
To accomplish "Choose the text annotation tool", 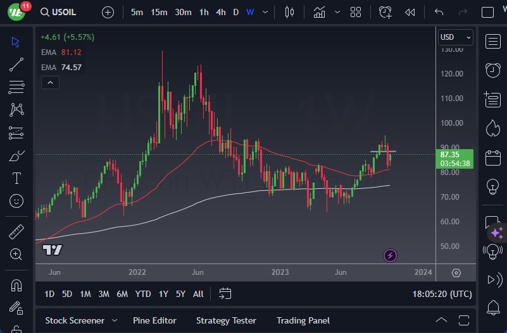I will [x=16, y=178].
